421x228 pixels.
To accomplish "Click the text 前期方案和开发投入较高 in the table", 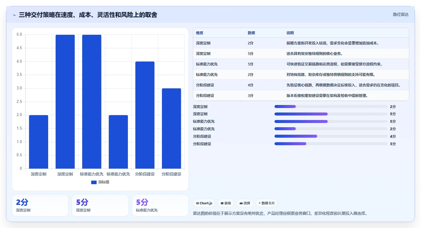I will [x=306, y=43].
